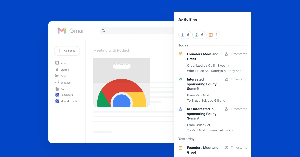Click the Snoozed clock icon
Screen dimensions: 300x157
pos(57,82)
